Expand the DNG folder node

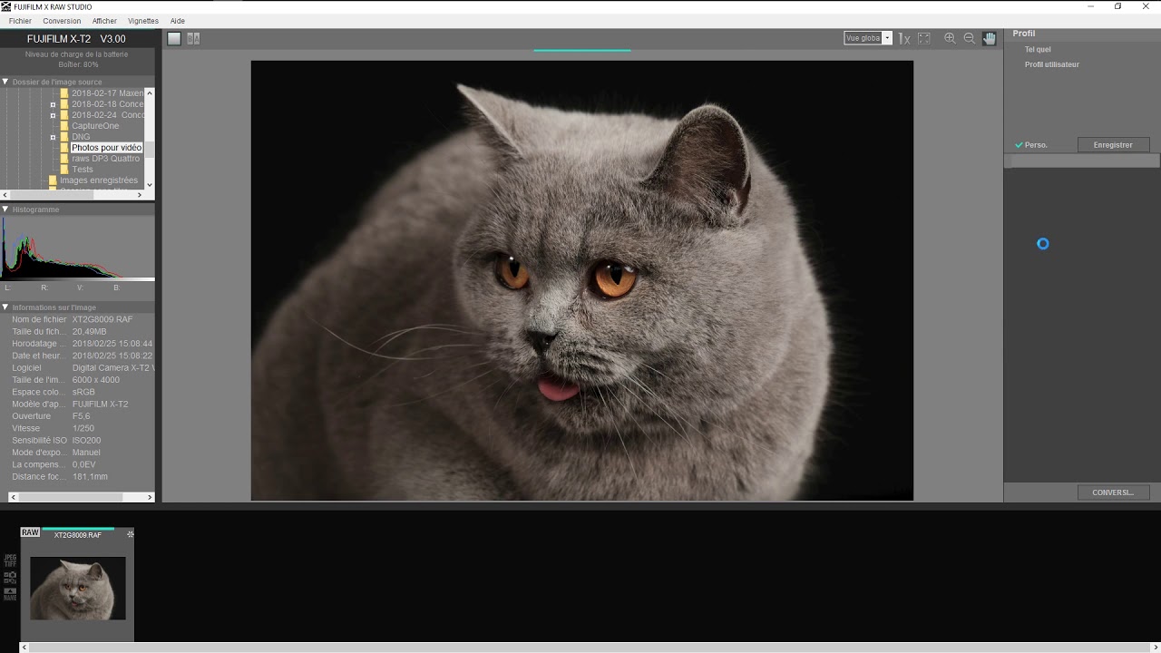(x=53, y=137)
